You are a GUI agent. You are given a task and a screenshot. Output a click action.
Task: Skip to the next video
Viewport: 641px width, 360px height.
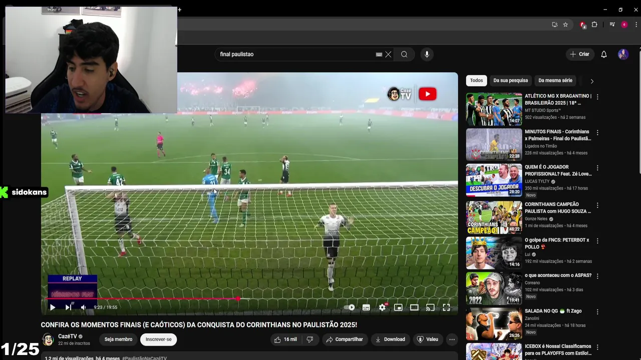tap(68, 307)
